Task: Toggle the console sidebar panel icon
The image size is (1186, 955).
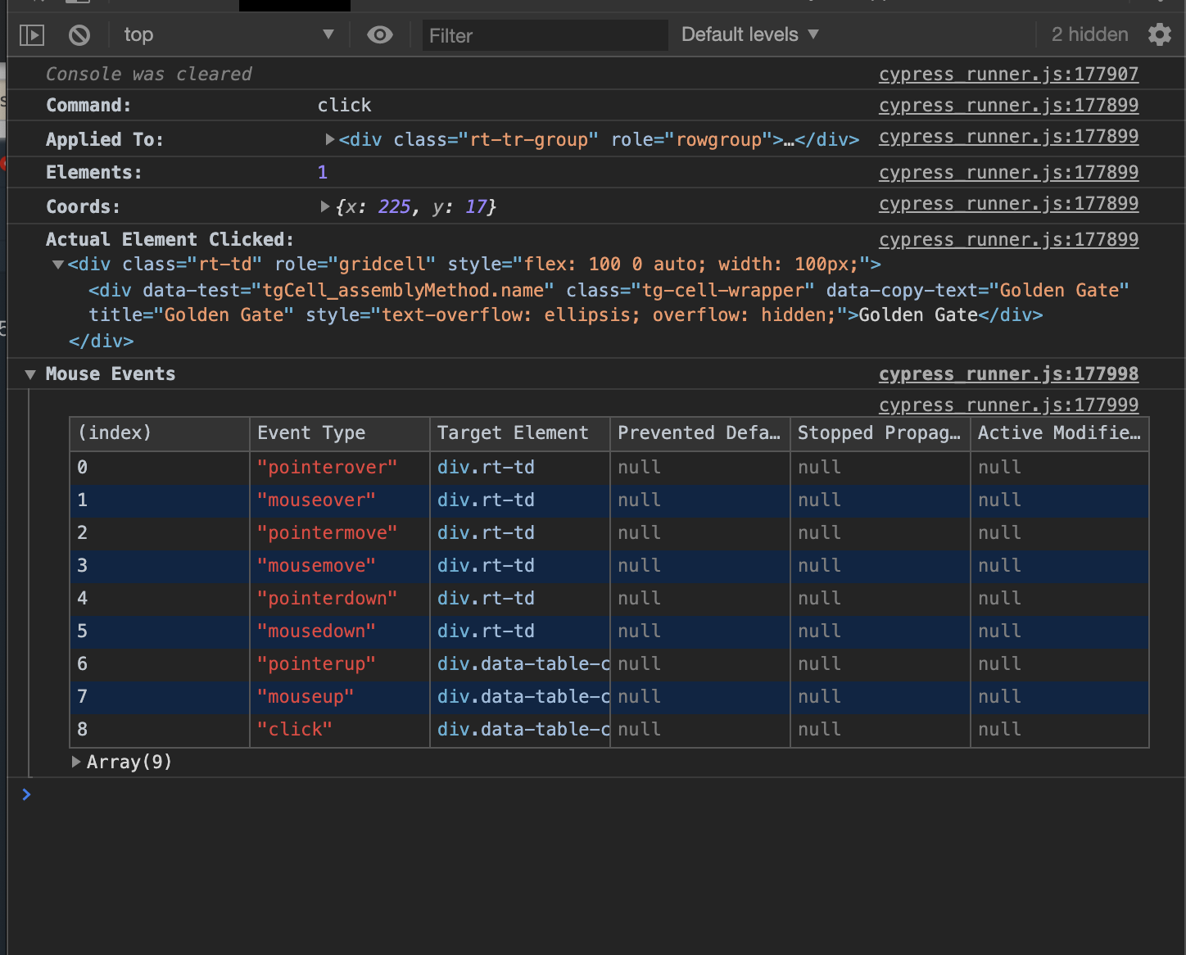Action: click(32, 35)
